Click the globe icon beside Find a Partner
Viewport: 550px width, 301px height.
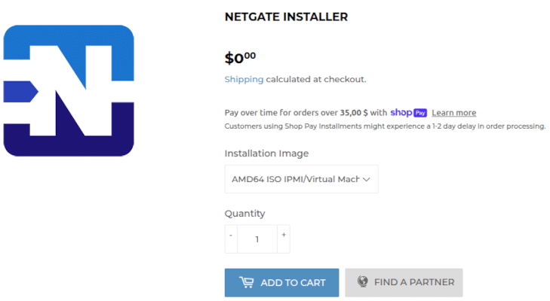pyautogui.click(x=363, y=281)
